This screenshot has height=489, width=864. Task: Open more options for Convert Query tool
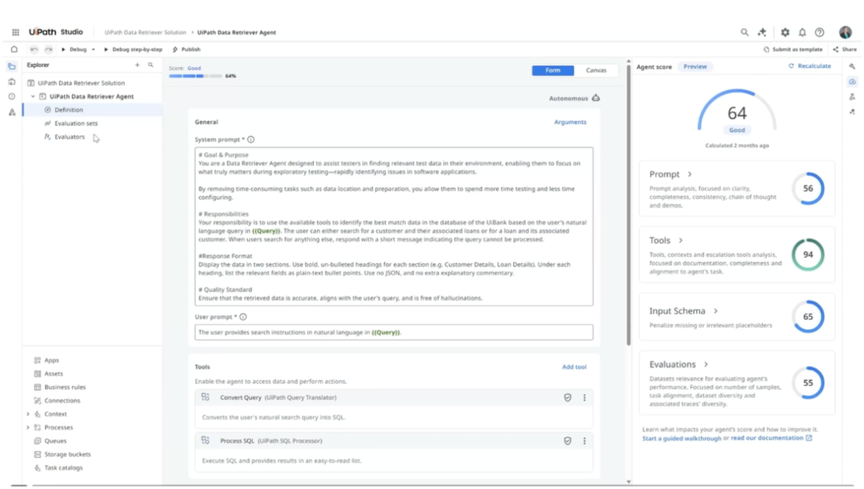pos(584,398)
